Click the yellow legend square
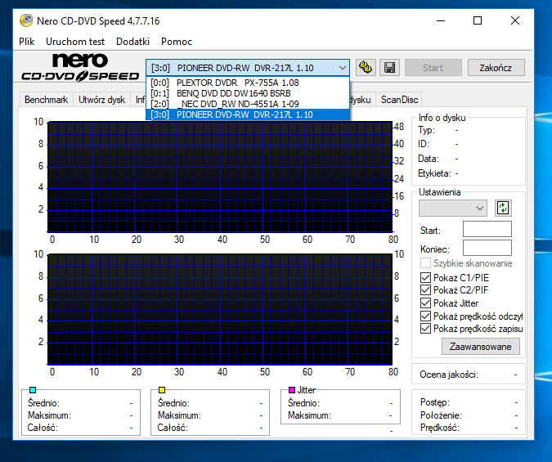 click(x=162, y=390)
